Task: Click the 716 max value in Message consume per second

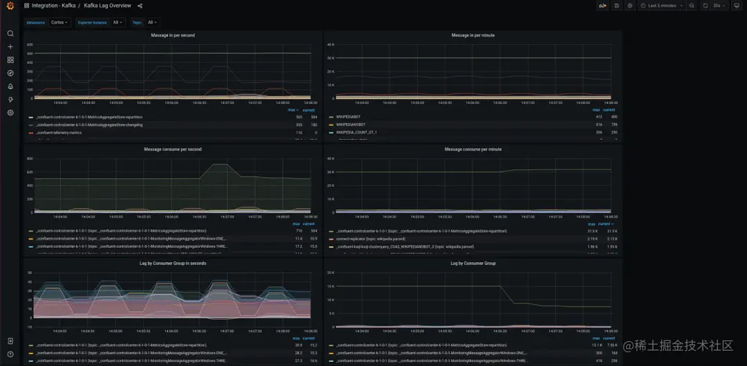Action: click(299, 230)
